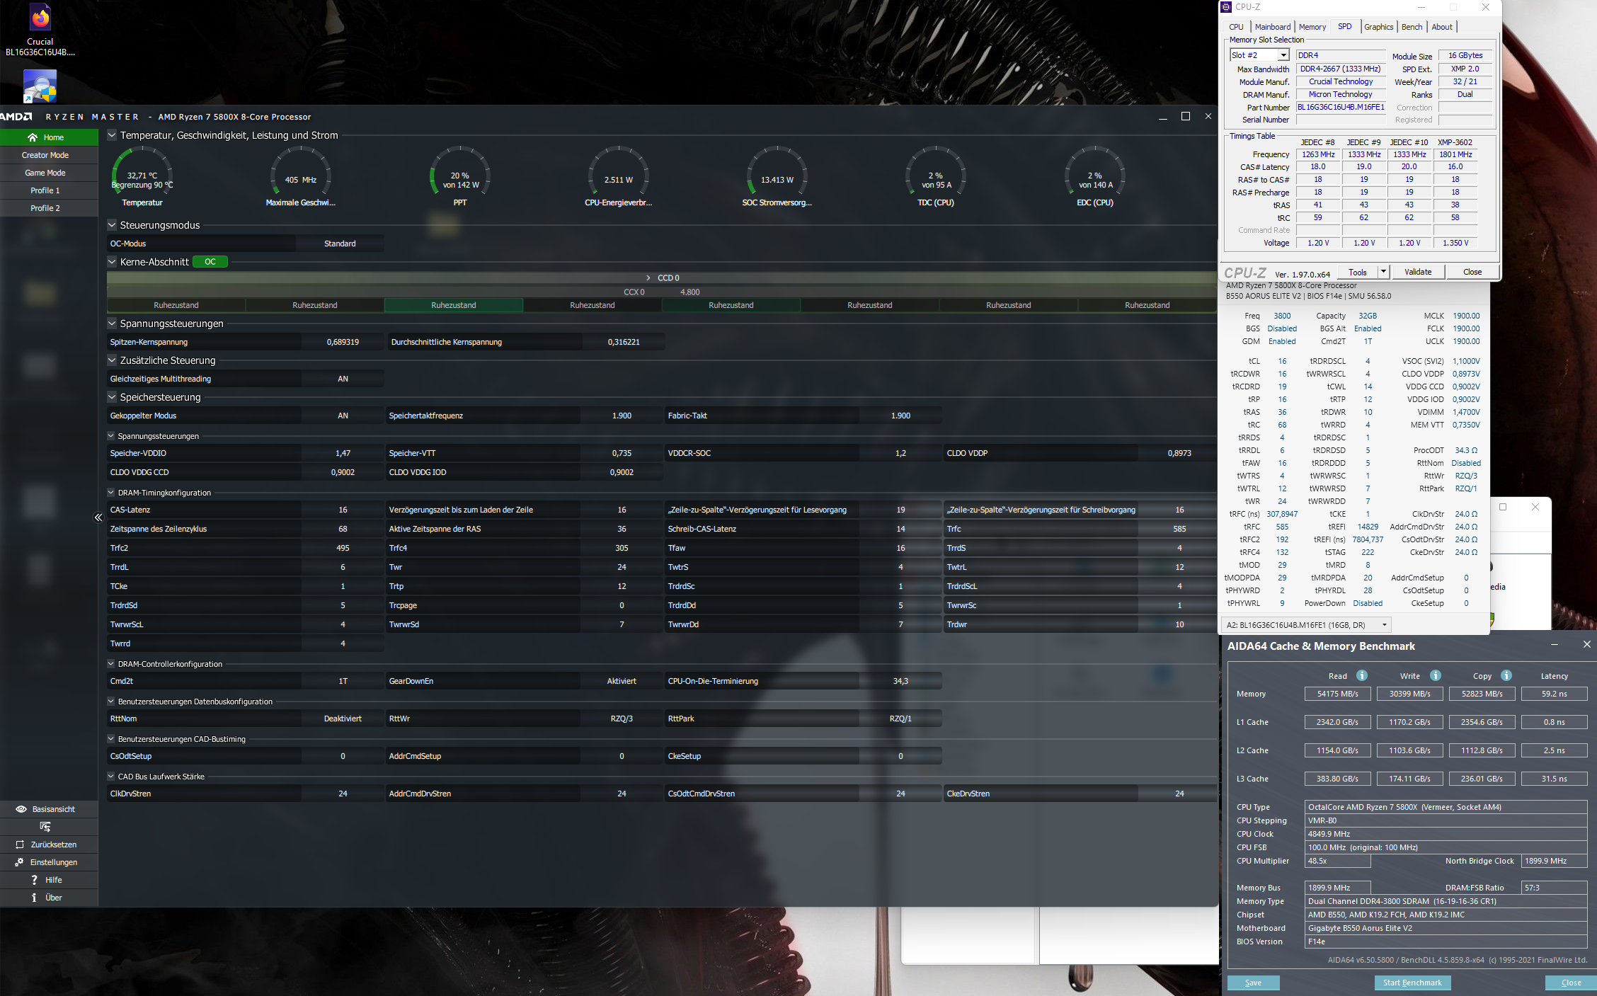Viewport: 1597px width, 996px height.
Task: Click the Über info icon
Action: [34, 898]
